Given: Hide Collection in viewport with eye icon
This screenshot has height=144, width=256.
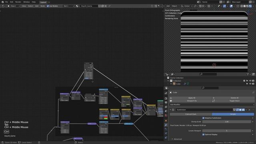Looking at the screenshot, I should point(250,81).
